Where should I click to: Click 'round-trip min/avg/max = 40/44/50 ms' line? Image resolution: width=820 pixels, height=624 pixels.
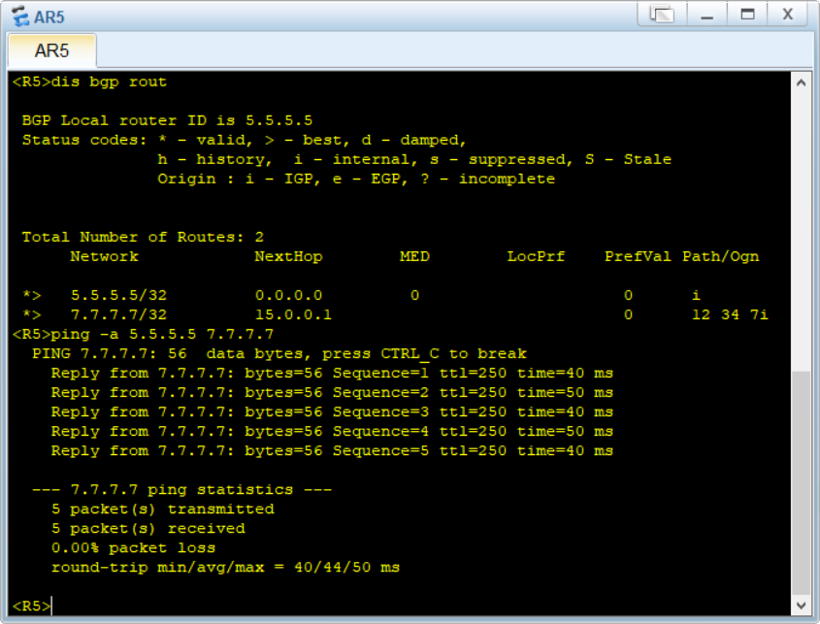coord(225,568)
